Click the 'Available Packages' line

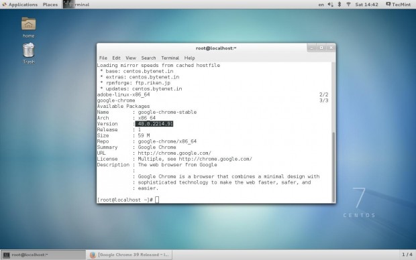pyautogui.click(x=123, y=107)
